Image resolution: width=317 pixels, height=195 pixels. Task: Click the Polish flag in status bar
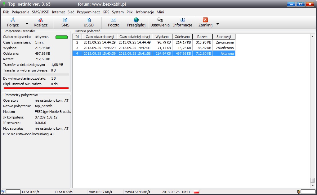(x=196, y=192)
